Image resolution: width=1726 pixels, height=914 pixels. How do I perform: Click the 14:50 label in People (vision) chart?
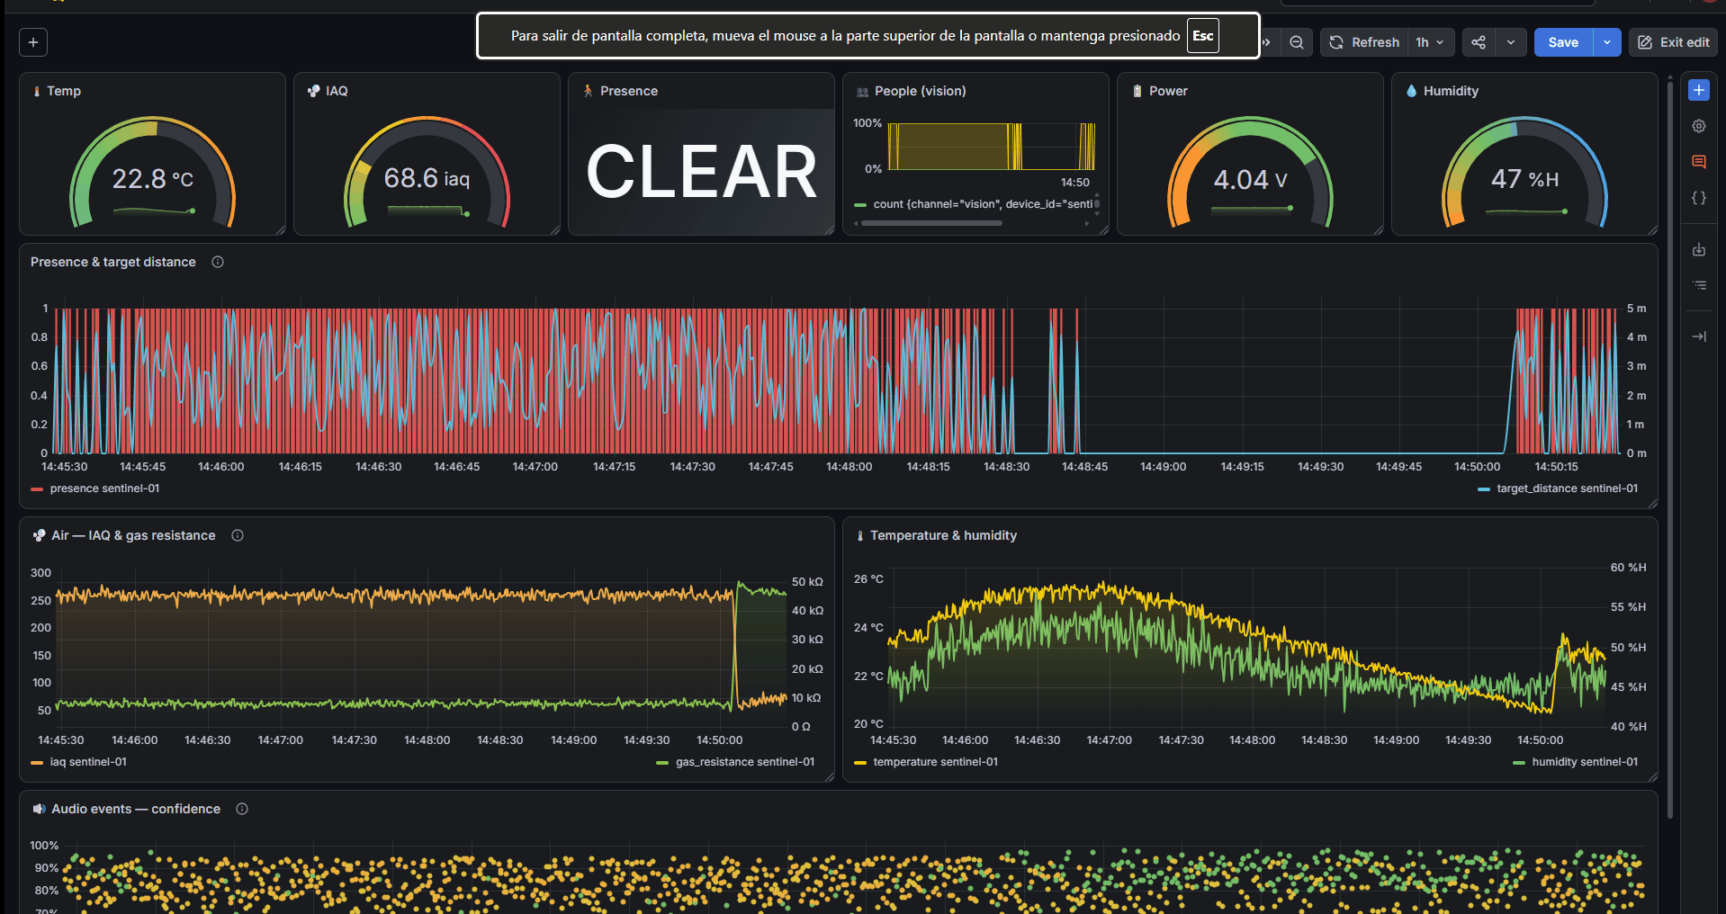[1074, 183]
